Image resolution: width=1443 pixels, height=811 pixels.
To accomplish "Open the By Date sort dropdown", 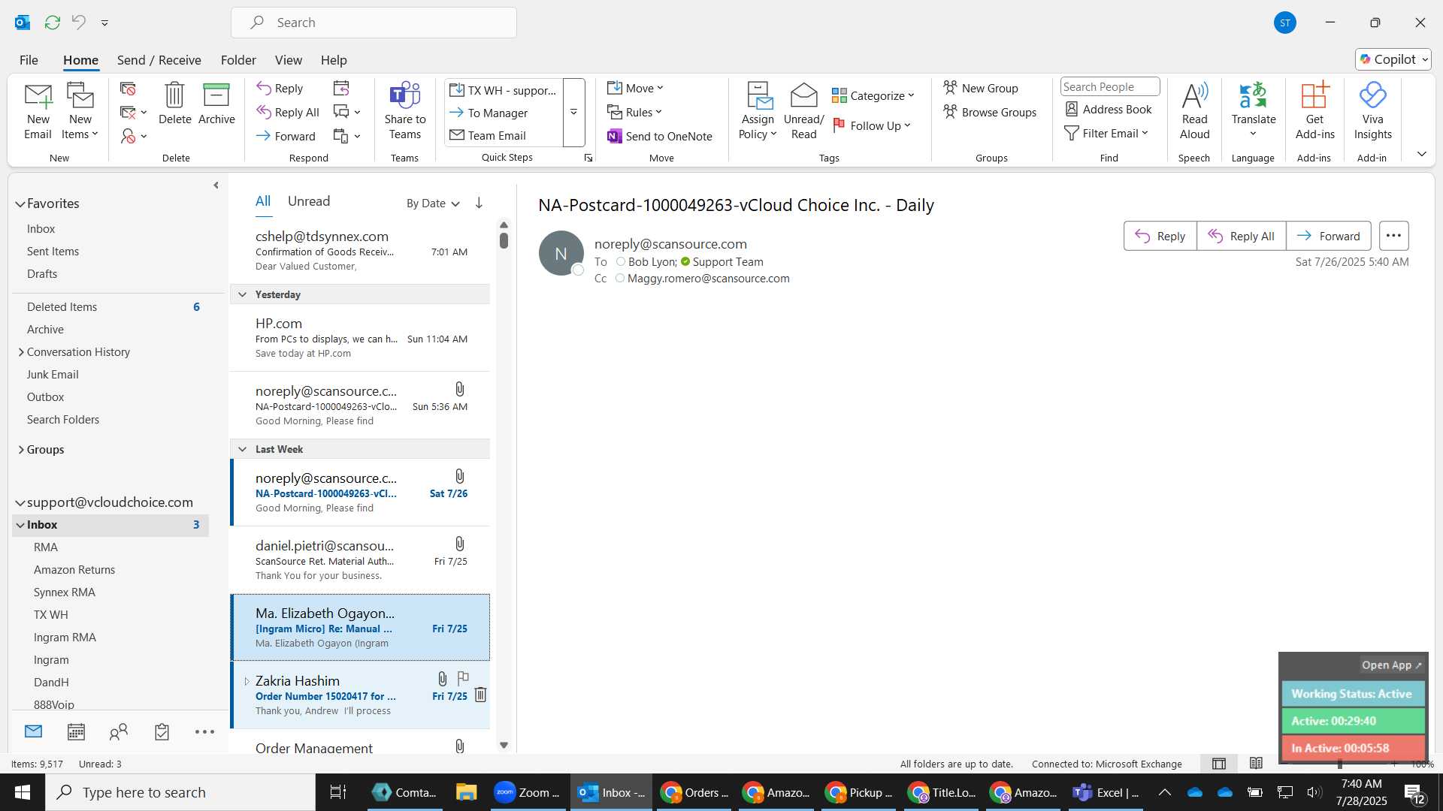I will tap(433, 204).
